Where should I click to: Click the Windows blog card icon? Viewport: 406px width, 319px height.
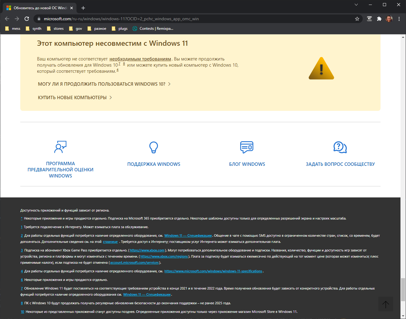pyautogui.click(x=247, y=147)
